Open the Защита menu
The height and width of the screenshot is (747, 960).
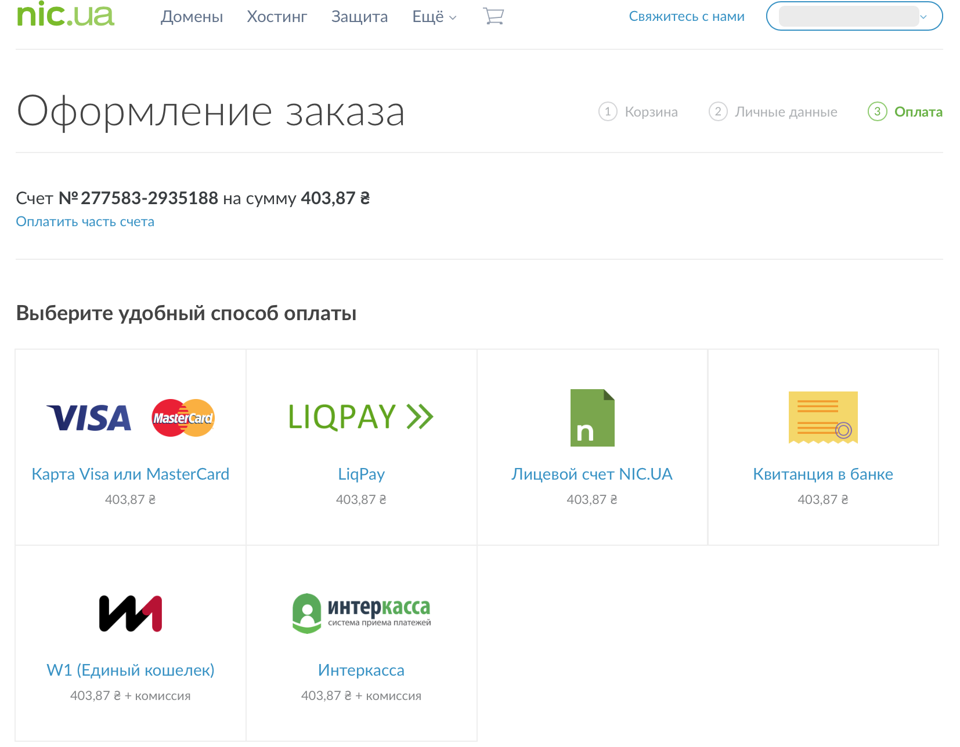pos(359,17)
